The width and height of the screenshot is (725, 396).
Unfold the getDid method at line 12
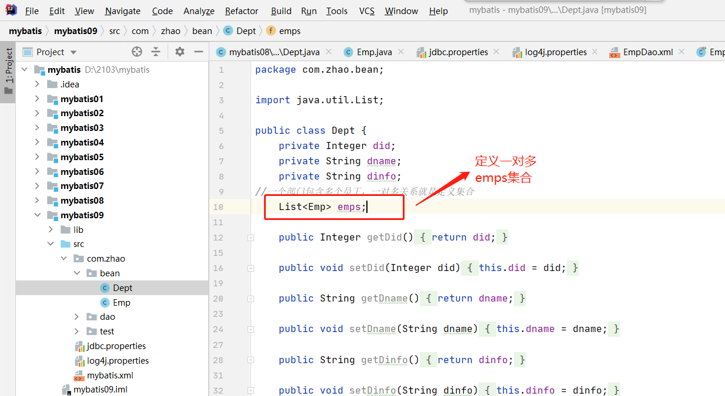(x=250, y=238)
